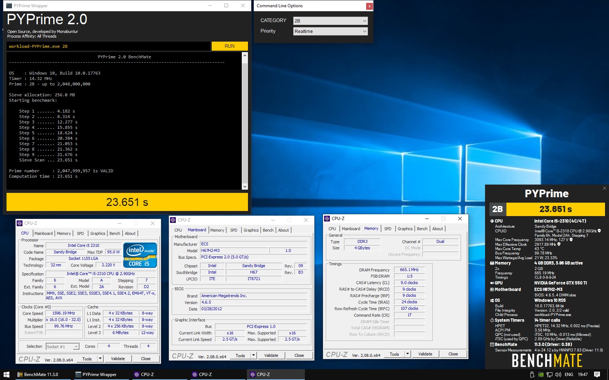
Task: Click the DRAM Frequency value 665.1 MHz
Action: [x=409, y=270]
